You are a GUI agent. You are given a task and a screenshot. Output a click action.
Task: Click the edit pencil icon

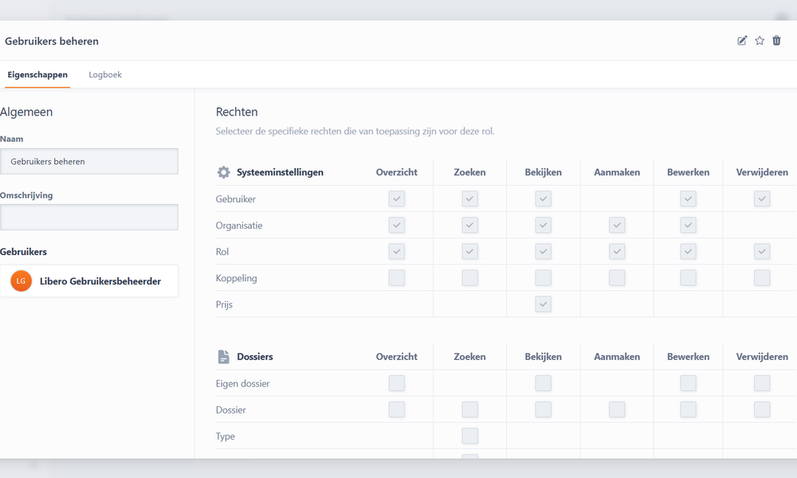click(742, 41)
